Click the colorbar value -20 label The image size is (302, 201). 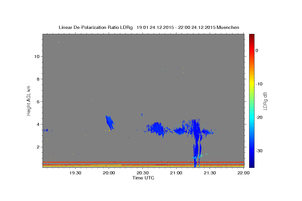pos(259,117)
